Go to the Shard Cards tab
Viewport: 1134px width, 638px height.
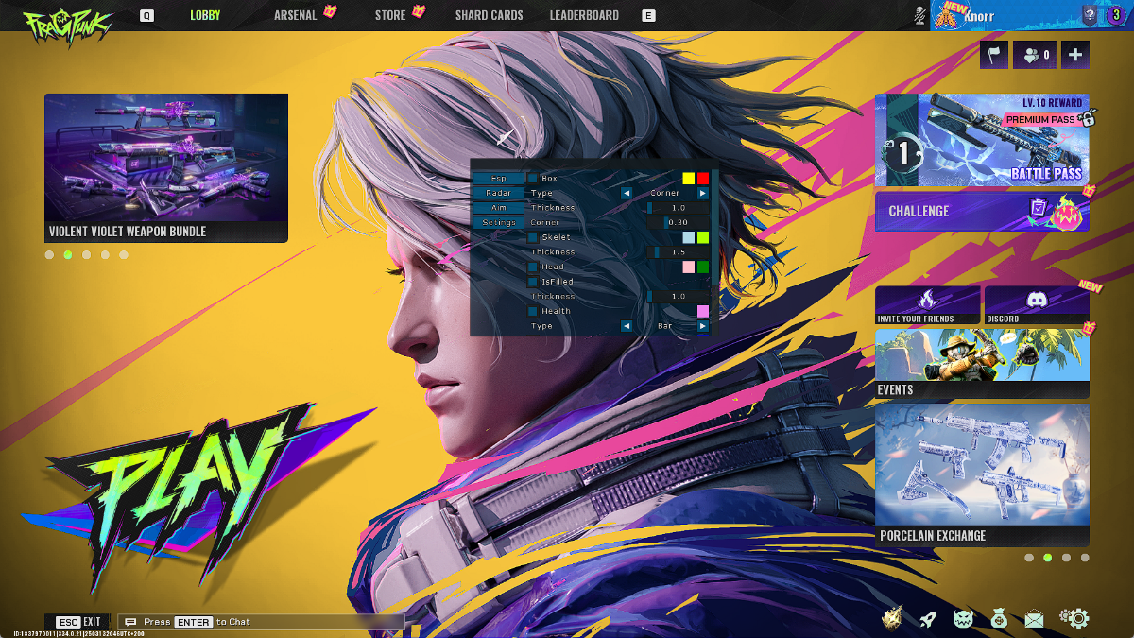tap(489, 15)
